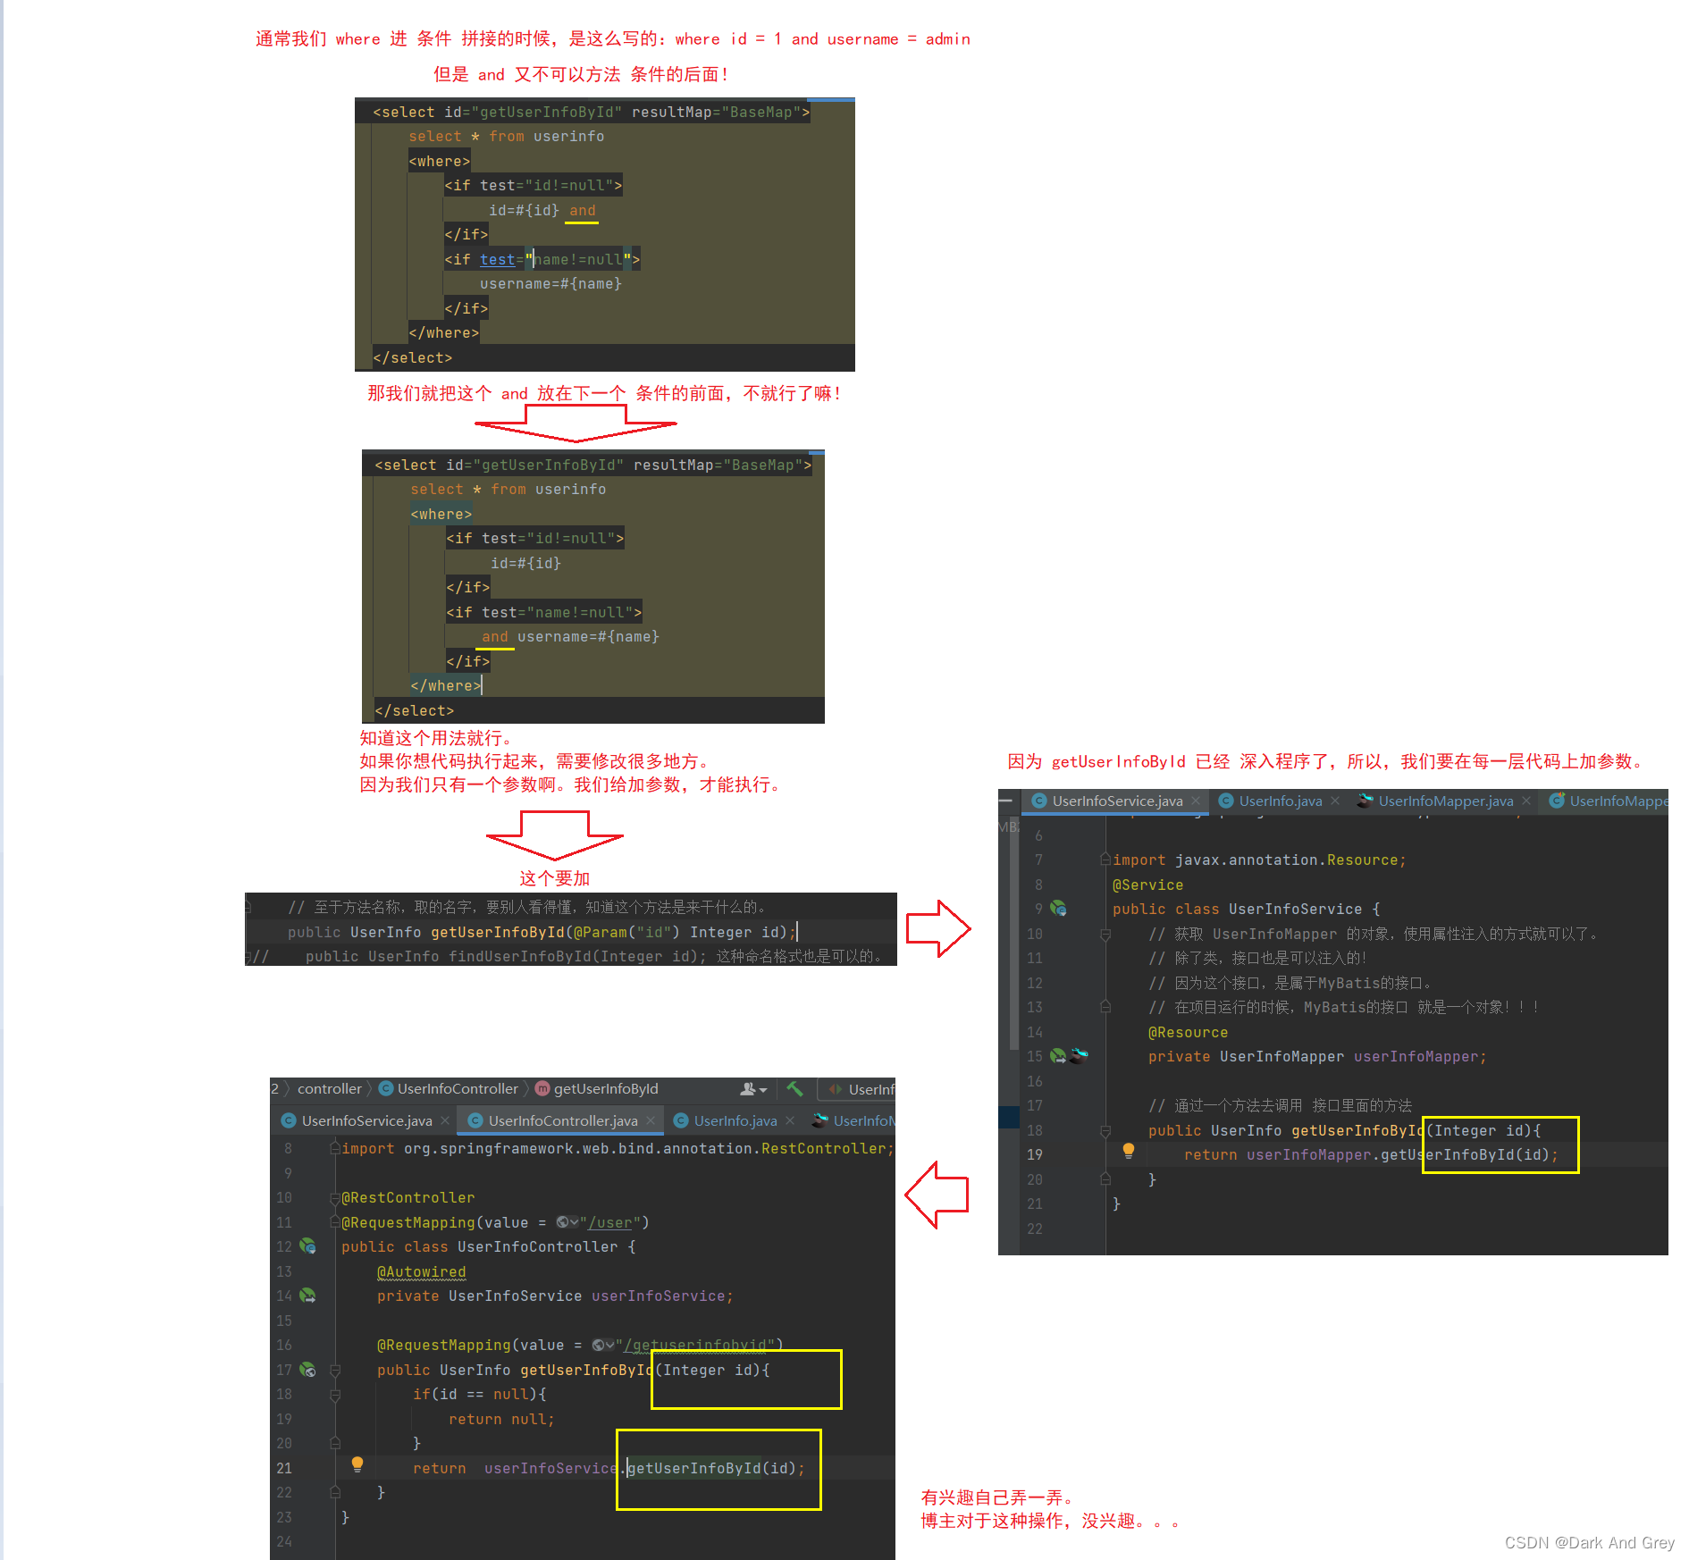Collapse the if block on controller line 18
Viewport: 1689px width, 1560px height.
[x=335, y=1394]
